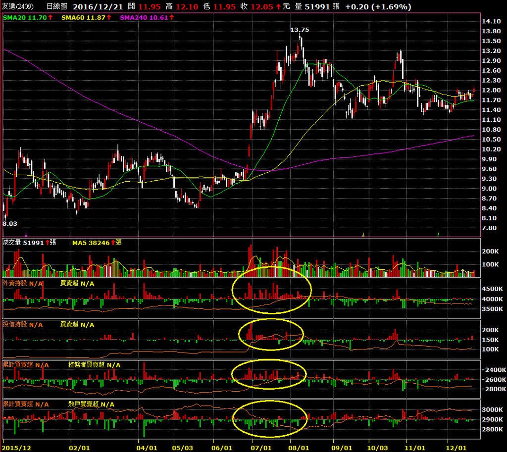Viewport: 507px width, 452px height.
Task: Click the 控盤者買賣超 N/A indicator label
Action: (x=94, y=365)
